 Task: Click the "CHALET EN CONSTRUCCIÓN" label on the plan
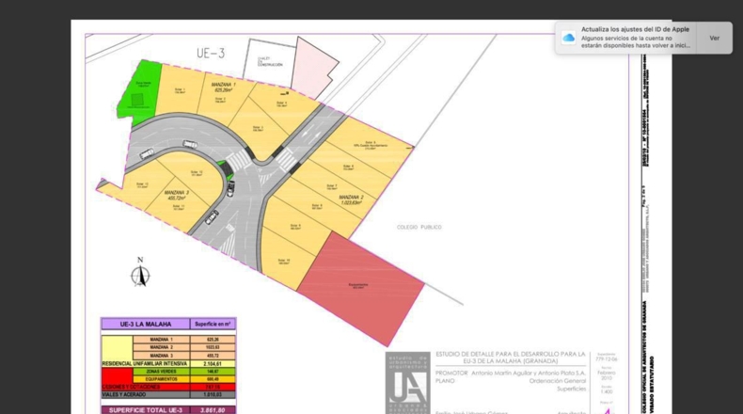pos(270,62)
